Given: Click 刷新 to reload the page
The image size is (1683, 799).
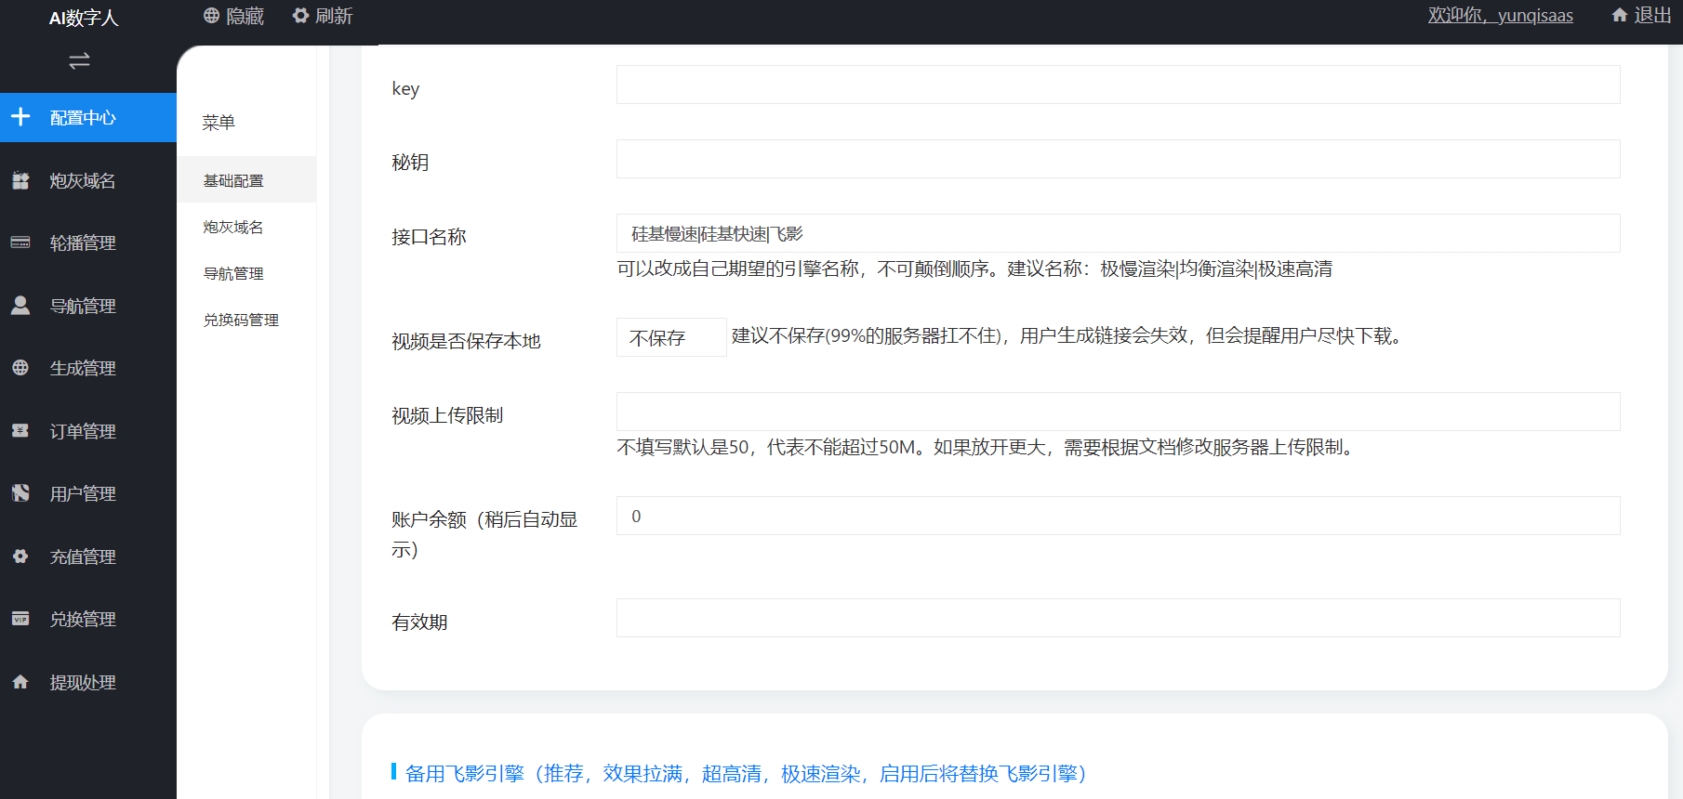Looking at the screenshot, I should tap(334, 16).
